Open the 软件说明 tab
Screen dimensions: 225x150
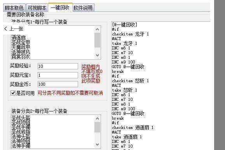click(x=84, y=8)
